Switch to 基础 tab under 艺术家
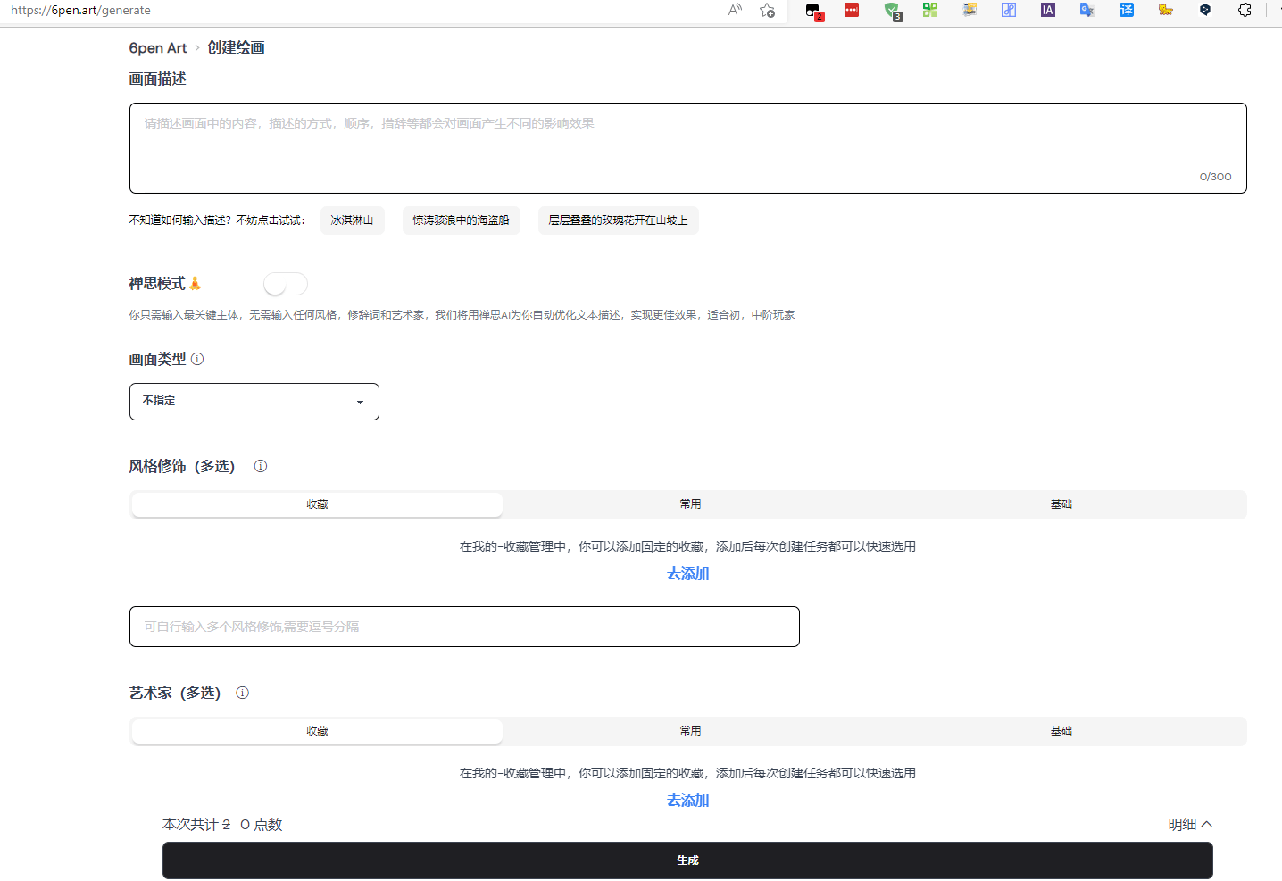This screenshot has width=1282, height=881. tap(1061, 731)
